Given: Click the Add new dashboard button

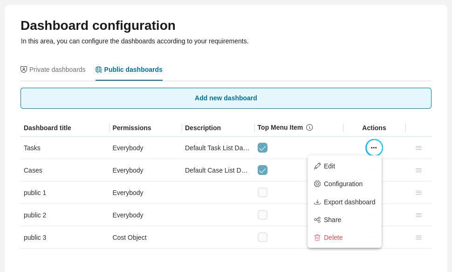Looking at the screenshot, I should [x=226, y=98].
